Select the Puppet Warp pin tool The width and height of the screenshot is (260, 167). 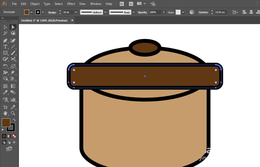click(13, 73)
